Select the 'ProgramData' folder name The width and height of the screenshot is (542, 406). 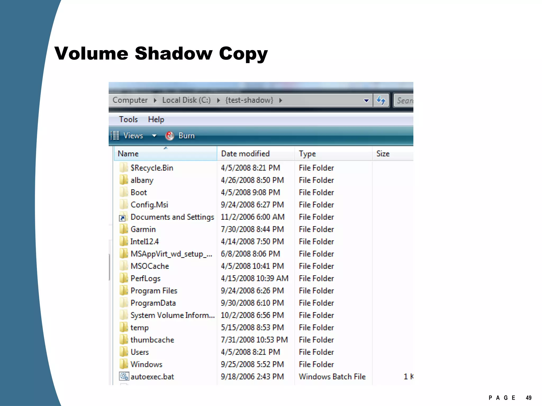coord(153,303)
